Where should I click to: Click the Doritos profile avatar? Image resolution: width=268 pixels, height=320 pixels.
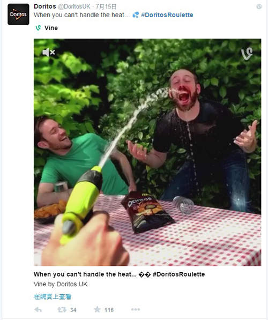tap(18, 14)
